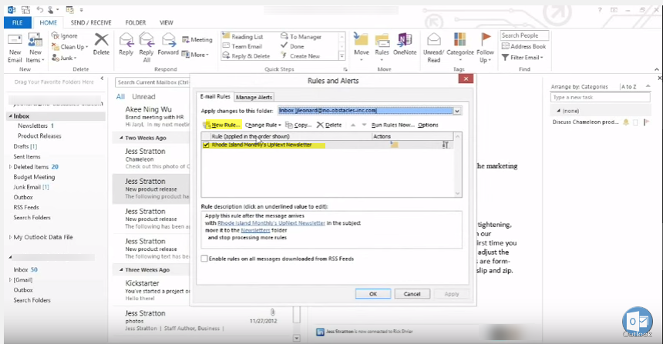Open the Clean Up dropdown

pyautogui.click(x=70, y=47)
